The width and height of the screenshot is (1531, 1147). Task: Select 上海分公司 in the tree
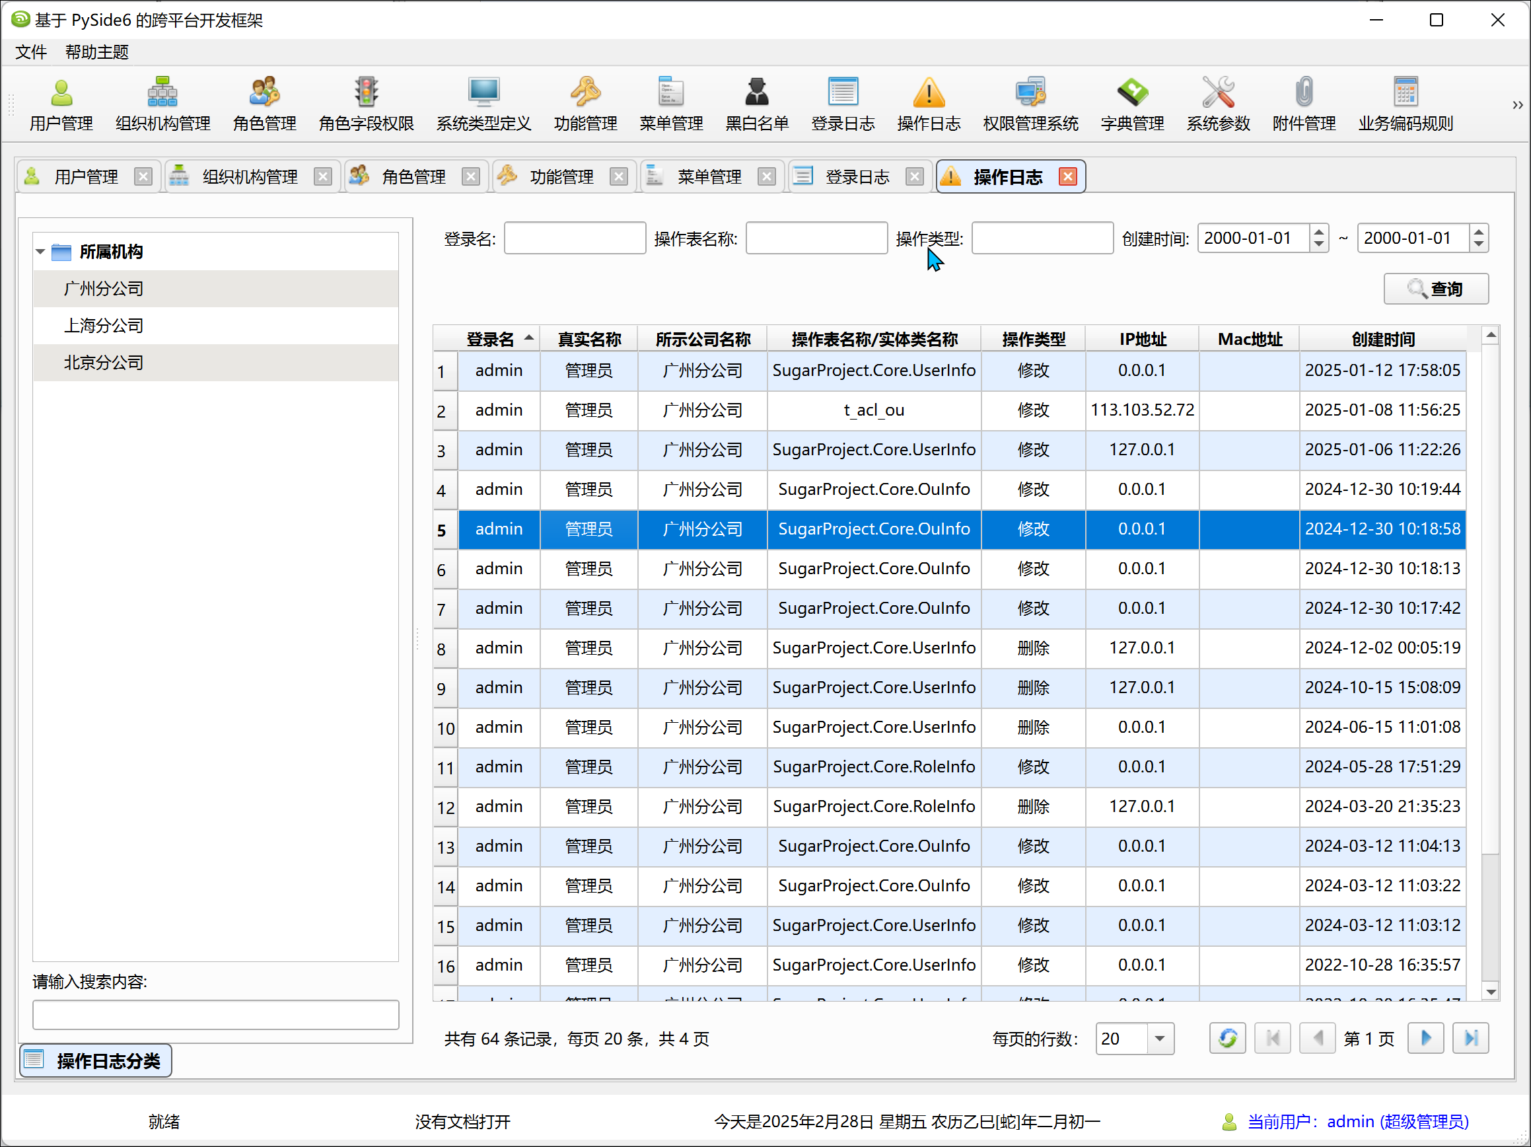tap(216, 325)
